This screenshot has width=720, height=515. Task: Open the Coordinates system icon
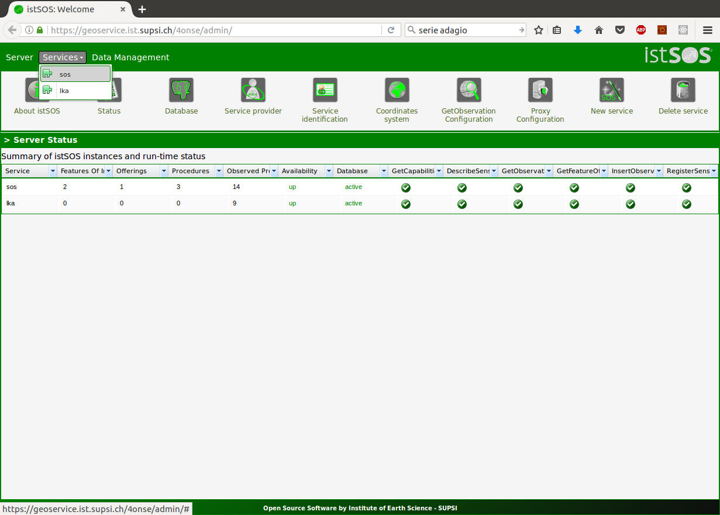[397, 90]
